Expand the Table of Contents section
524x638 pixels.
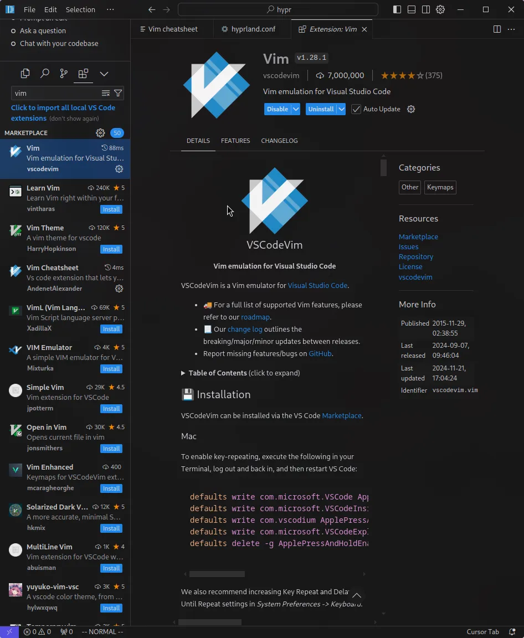(x=183, y=373)
